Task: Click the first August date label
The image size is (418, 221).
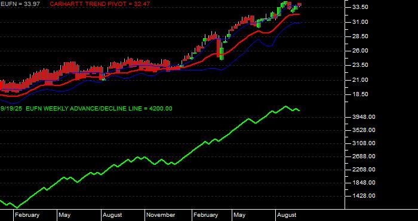Action: click(x=112, y=215)
